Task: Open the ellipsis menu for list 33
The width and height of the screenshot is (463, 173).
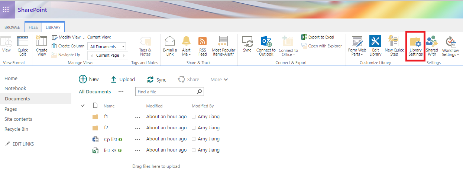Action: pos(138,150)
